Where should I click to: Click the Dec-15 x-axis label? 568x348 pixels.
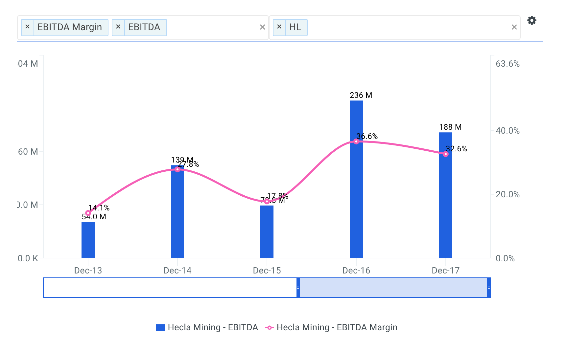coord(267,271)
